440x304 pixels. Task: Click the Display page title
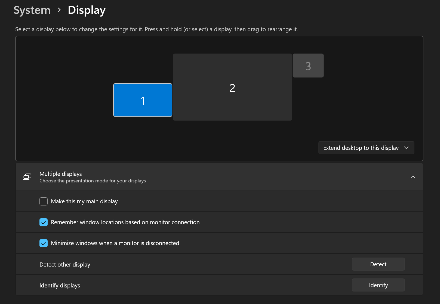pos(87,10)
